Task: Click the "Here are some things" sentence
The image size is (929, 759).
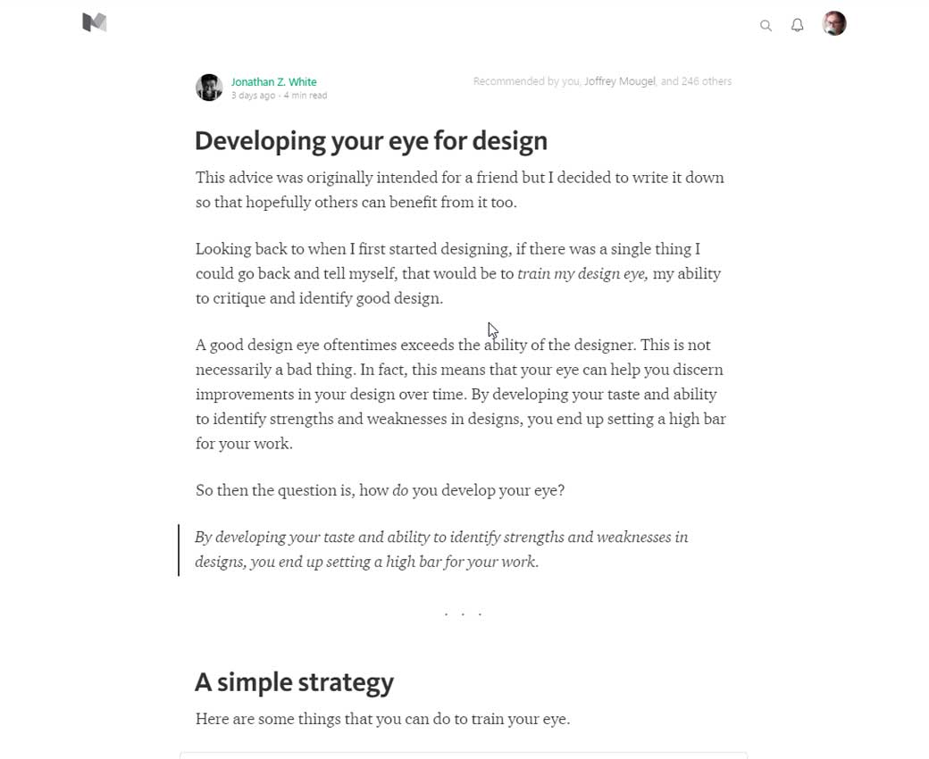Action: pos(382,719)
